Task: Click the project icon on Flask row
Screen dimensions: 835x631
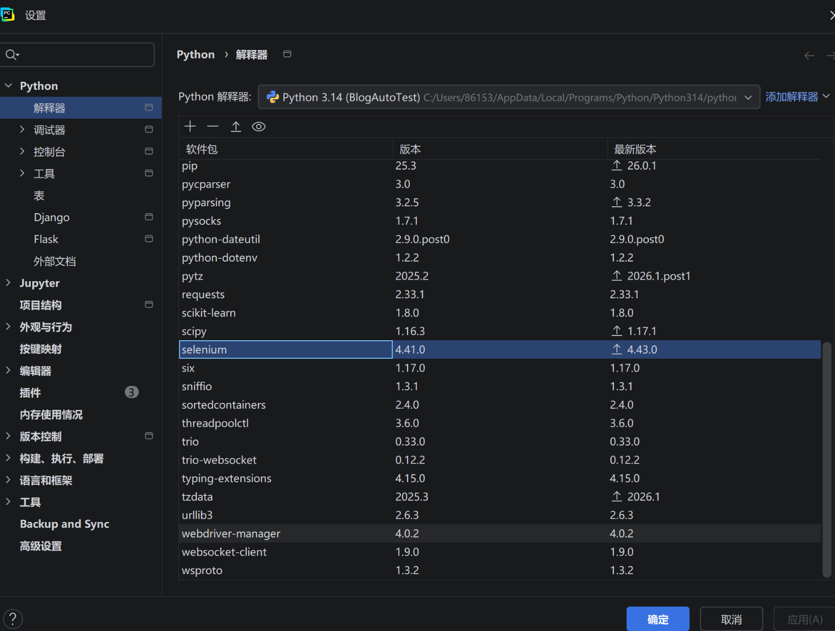Action: pos(149,239)
